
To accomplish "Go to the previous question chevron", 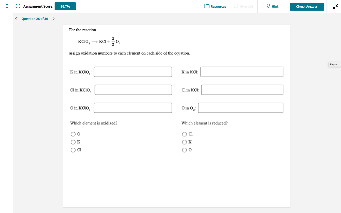I will pyautogui.click(x=16, y=19).
